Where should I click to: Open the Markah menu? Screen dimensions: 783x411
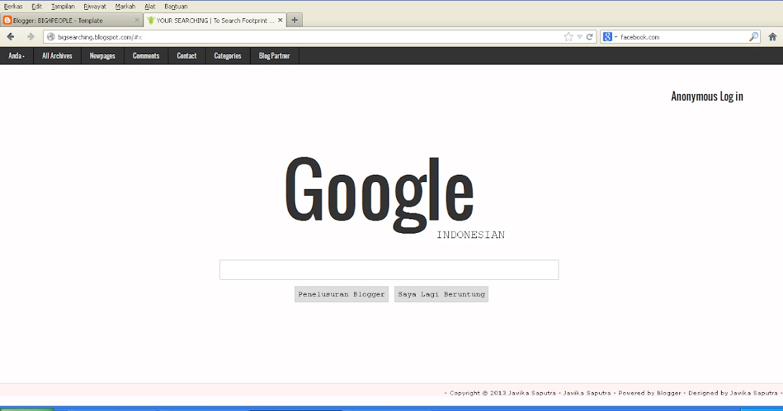(x=125, y=6)
